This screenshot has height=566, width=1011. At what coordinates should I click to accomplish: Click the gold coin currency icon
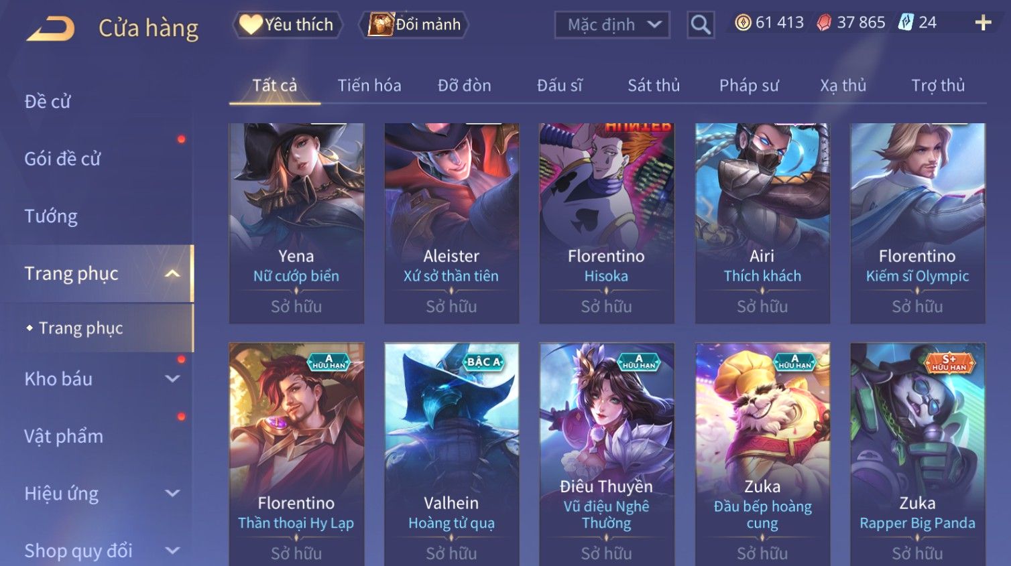(743, 23)
